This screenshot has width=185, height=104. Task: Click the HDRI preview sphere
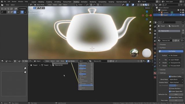(134, 53)
